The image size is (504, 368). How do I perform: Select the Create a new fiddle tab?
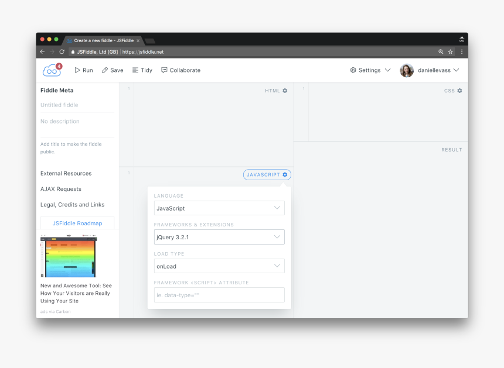point(104,40)
